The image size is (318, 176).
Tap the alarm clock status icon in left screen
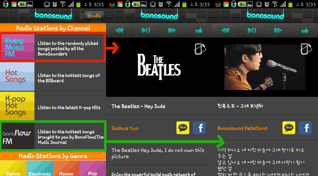55,4
